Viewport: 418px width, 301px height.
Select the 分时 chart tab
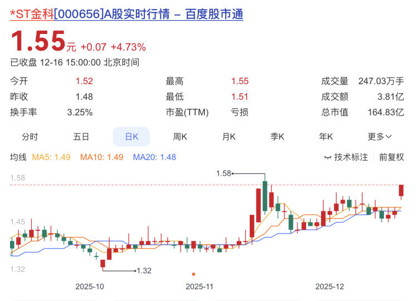click(x=30, y=137)
